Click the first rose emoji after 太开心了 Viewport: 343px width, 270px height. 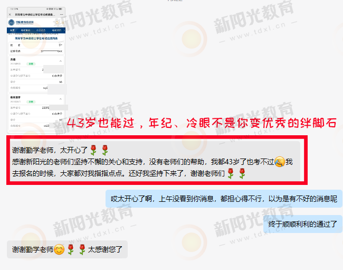pyautogui.click(x=93, y=150)
